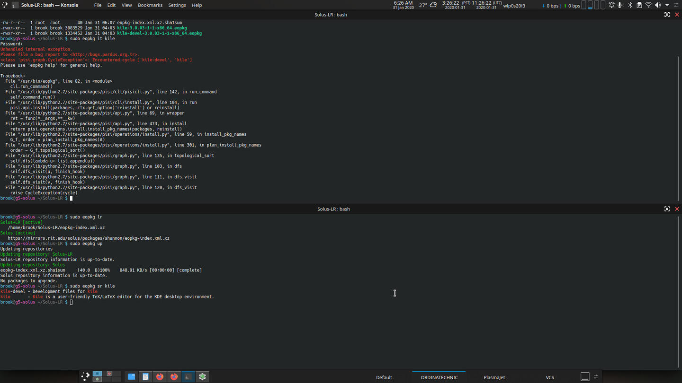Viewport: 682px width, 383px height.
Task: Open the green gear settings taskbar icon
Action: [x=202, y=376]
